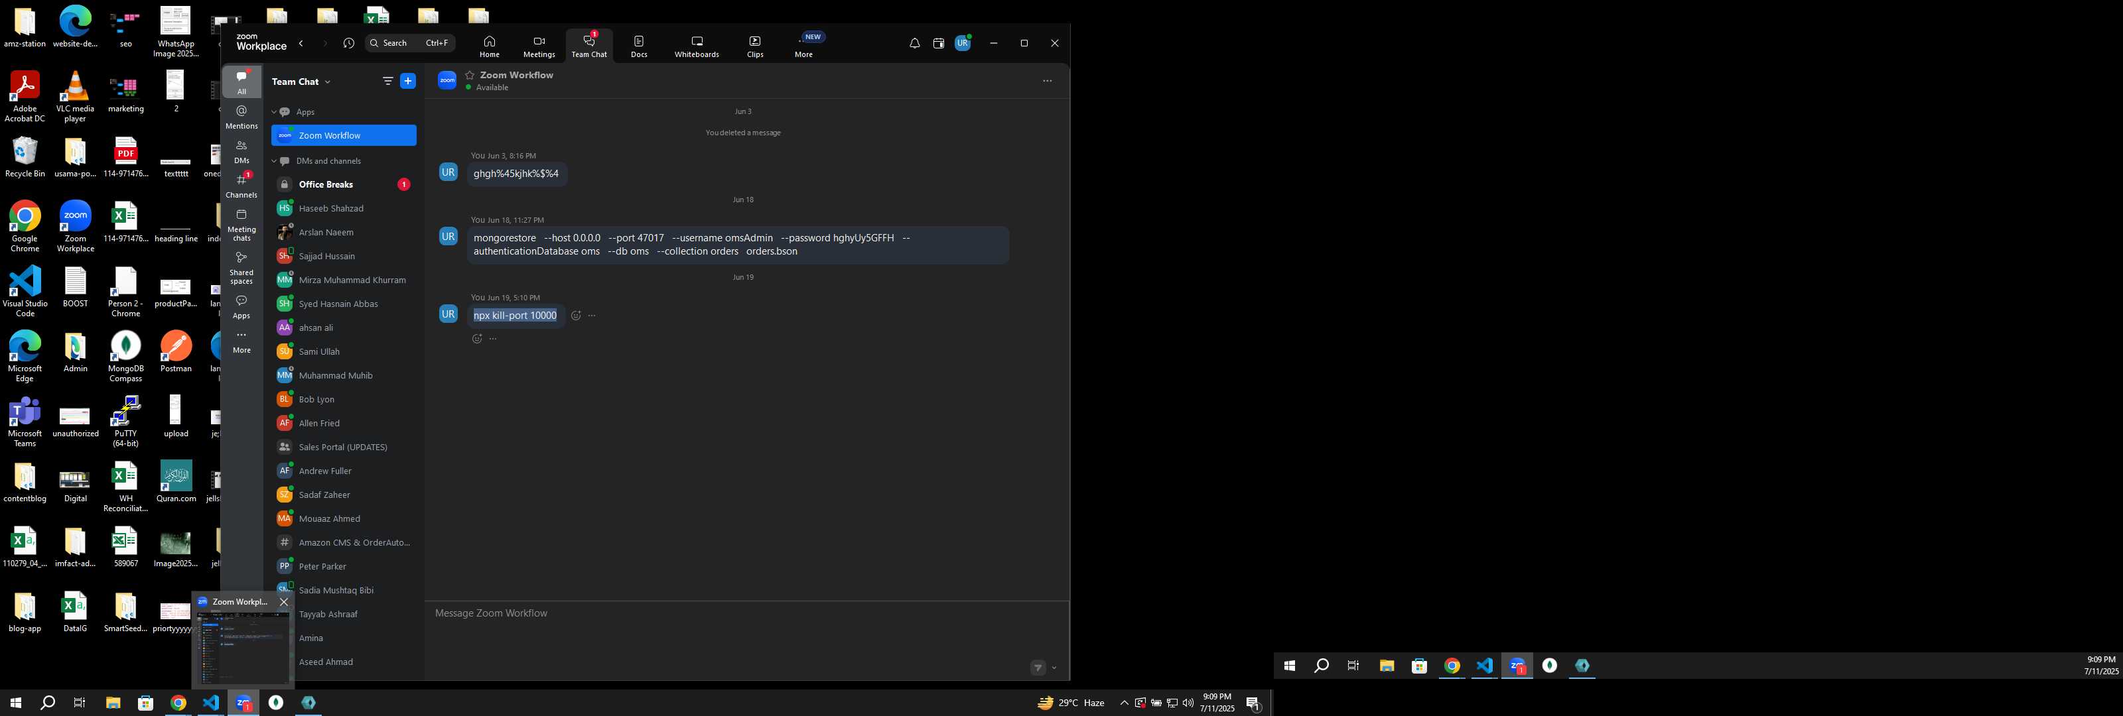Click the Message Zoom Workflow input field
This screenshot has height=716, width=2123.
[x=746, y=614]
